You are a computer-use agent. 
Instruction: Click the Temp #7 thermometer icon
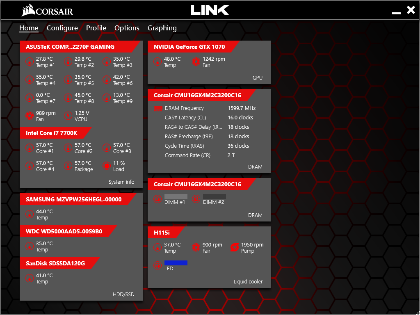point(29,98)
